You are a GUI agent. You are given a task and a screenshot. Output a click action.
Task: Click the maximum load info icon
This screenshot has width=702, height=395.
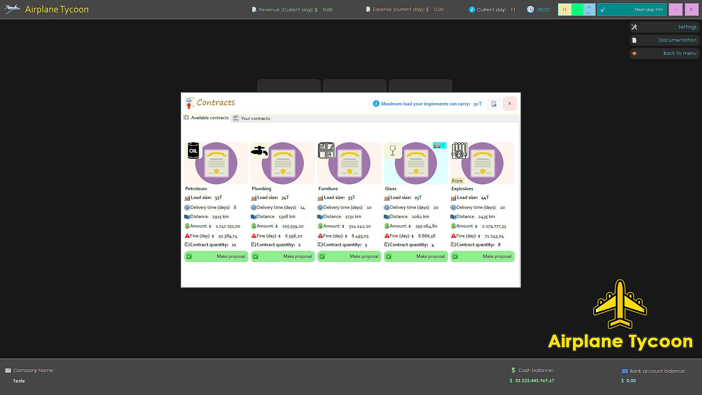(x=376, y=104)
